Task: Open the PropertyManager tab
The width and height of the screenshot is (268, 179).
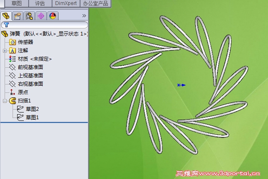Action: click(x=18, y=16)
